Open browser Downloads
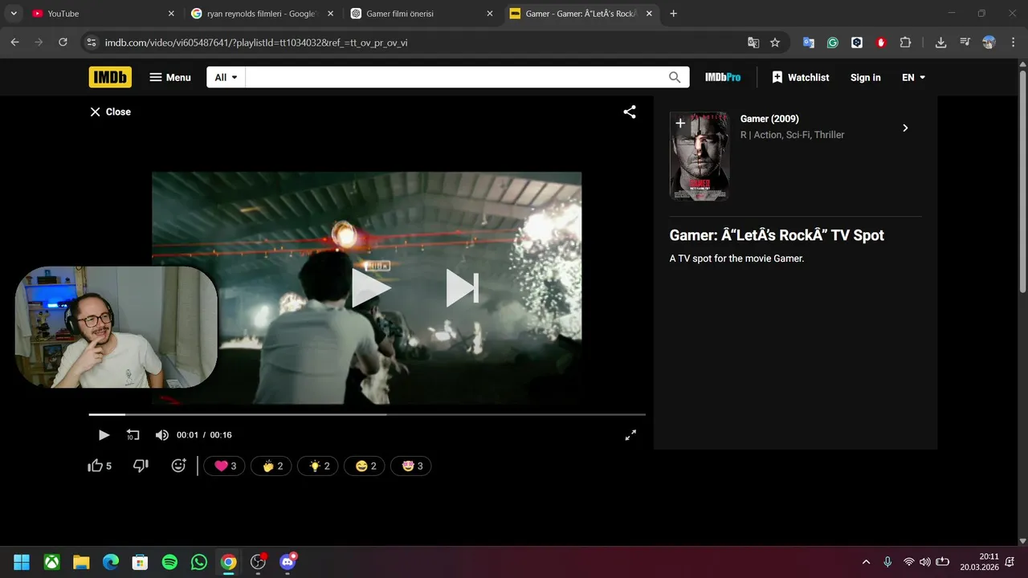 [941, 43]
